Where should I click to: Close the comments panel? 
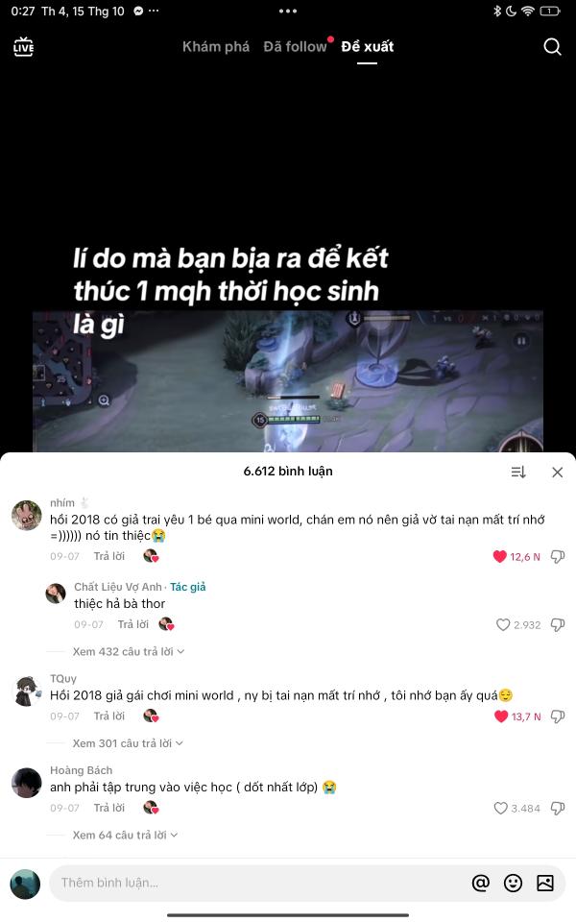point(557,472)
